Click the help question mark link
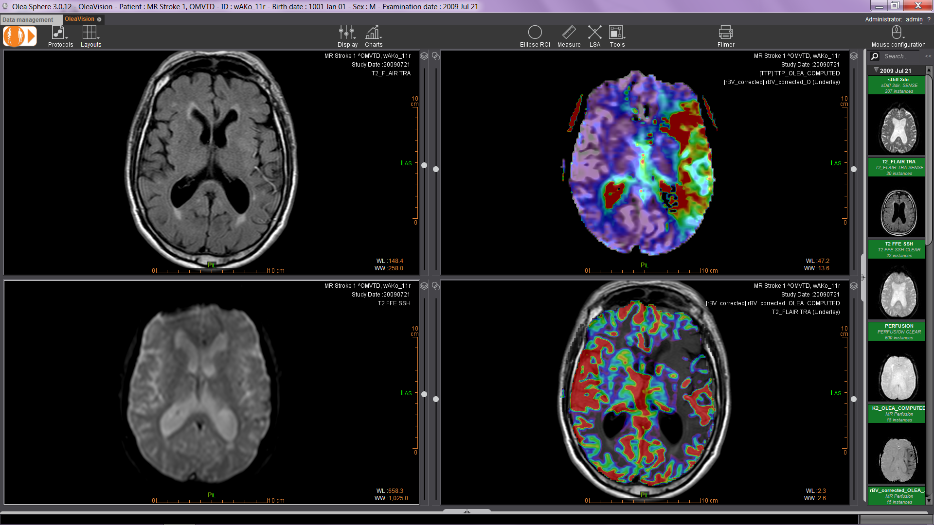The width and height of the screenshot is (934, 525). coord(929,19)
